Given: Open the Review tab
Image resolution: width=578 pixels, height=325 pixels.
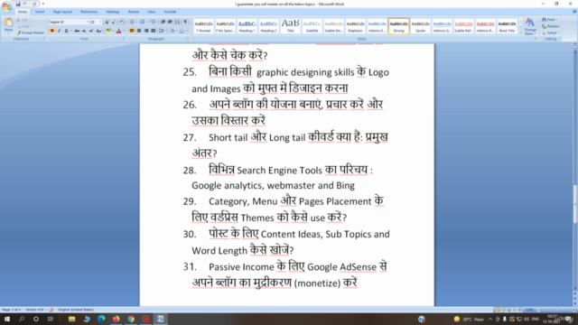Looking at the screenshot, I should (134, 12).
